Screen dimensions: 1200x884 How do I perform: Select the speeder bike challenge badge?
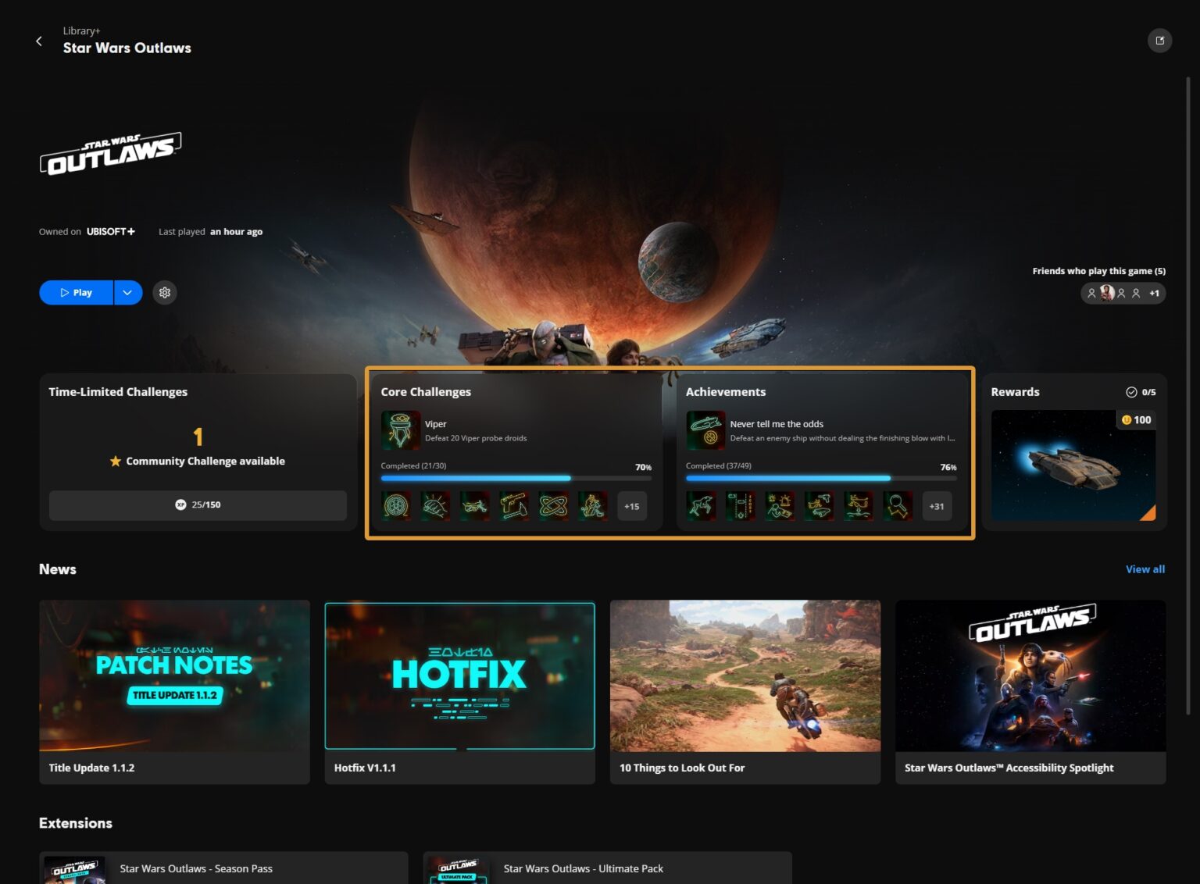coord(474,505)
